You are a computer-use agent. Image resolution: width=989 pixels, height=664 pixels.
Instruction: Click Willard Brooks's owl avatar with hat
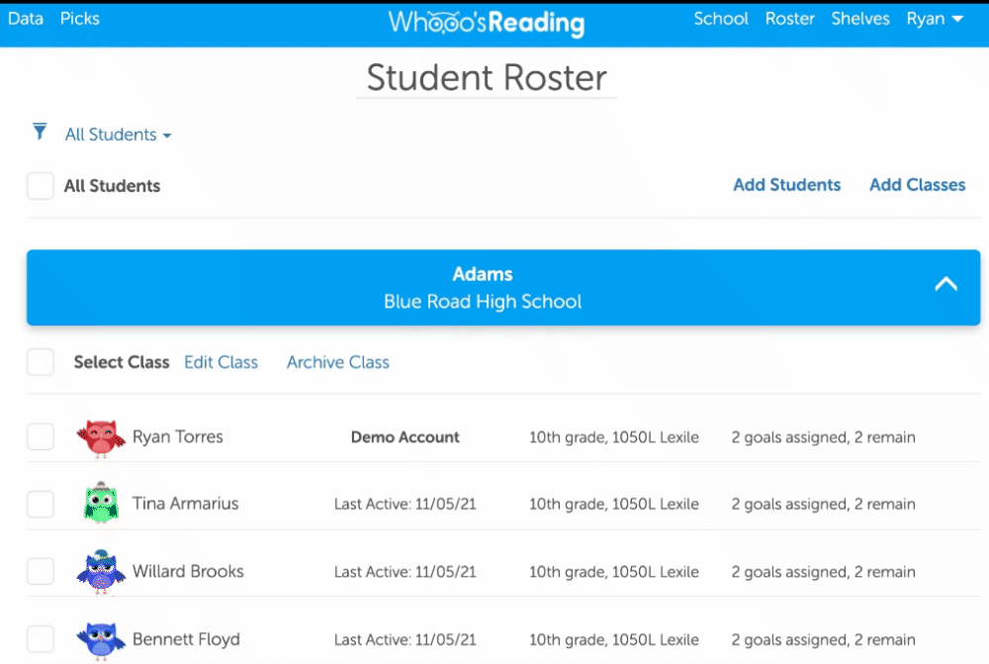pyautogui.click(x=101, y=571)
